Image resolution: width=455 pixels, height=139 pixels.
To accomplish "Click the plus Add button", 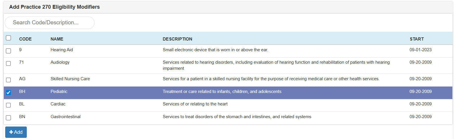I will [x=16, y=132].
